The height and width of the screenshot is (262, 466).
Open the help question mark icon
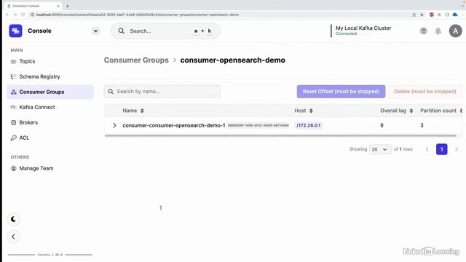click(424, 31)
